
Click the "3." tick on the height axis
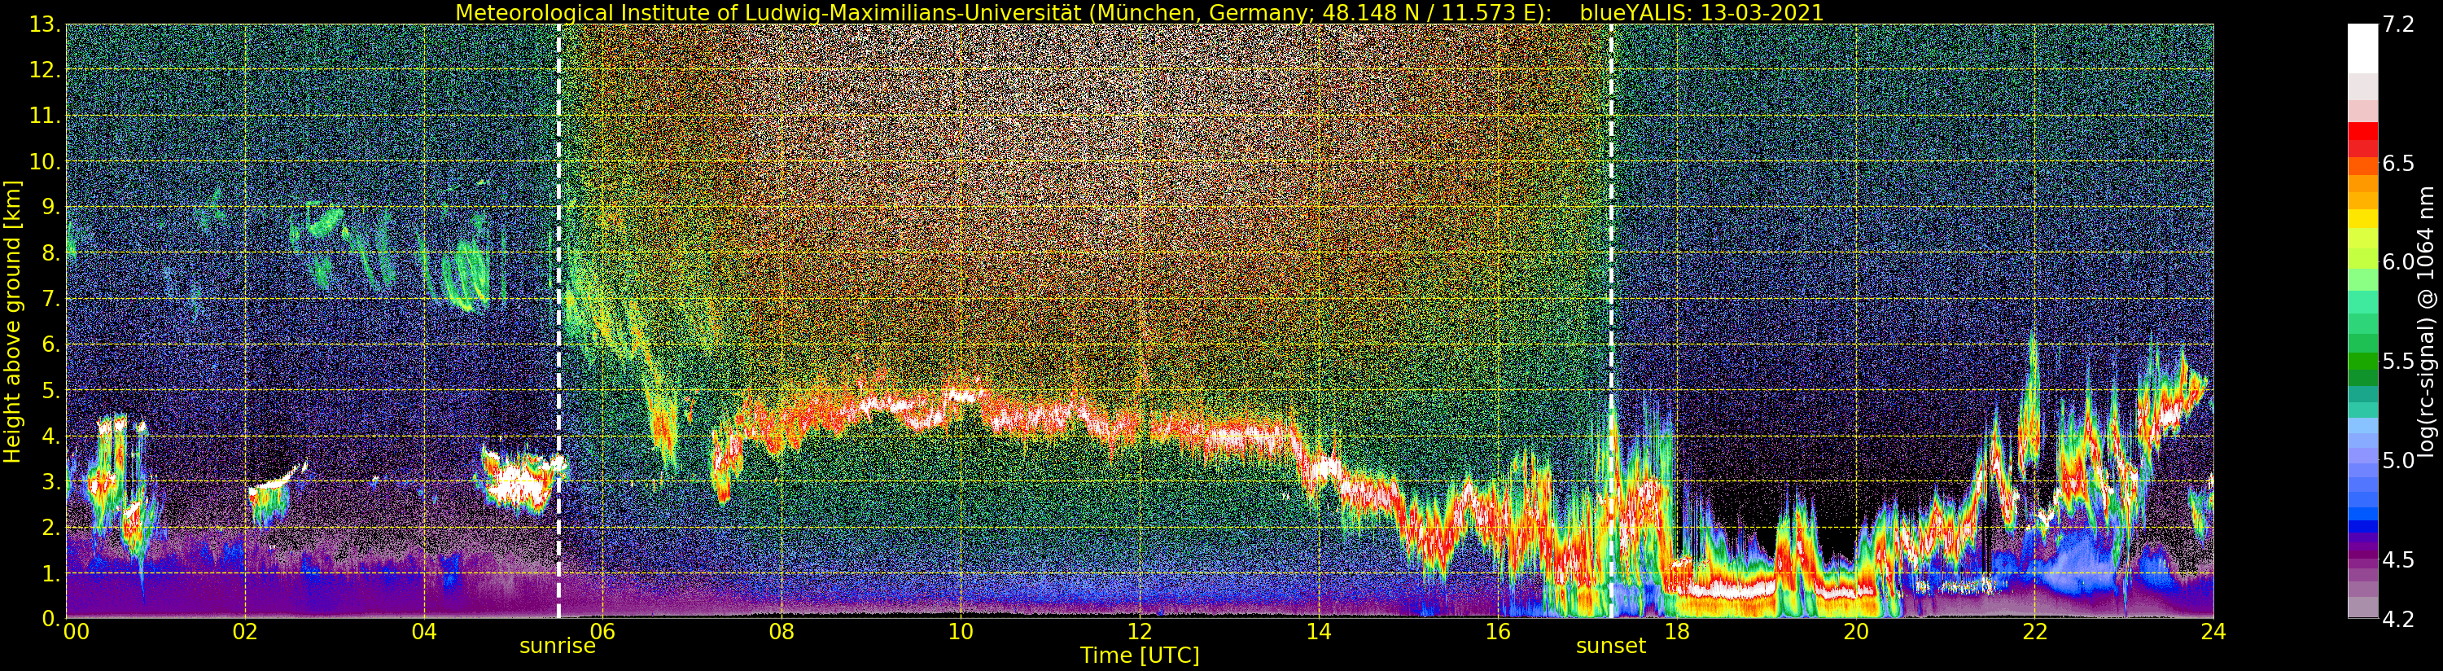[51, 481]
